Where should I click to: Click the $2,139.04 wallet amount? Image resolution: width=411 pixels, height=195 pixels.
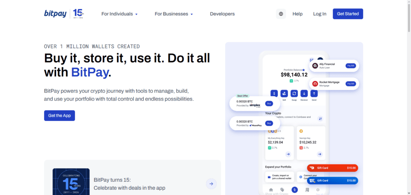(x=275, y=142)
